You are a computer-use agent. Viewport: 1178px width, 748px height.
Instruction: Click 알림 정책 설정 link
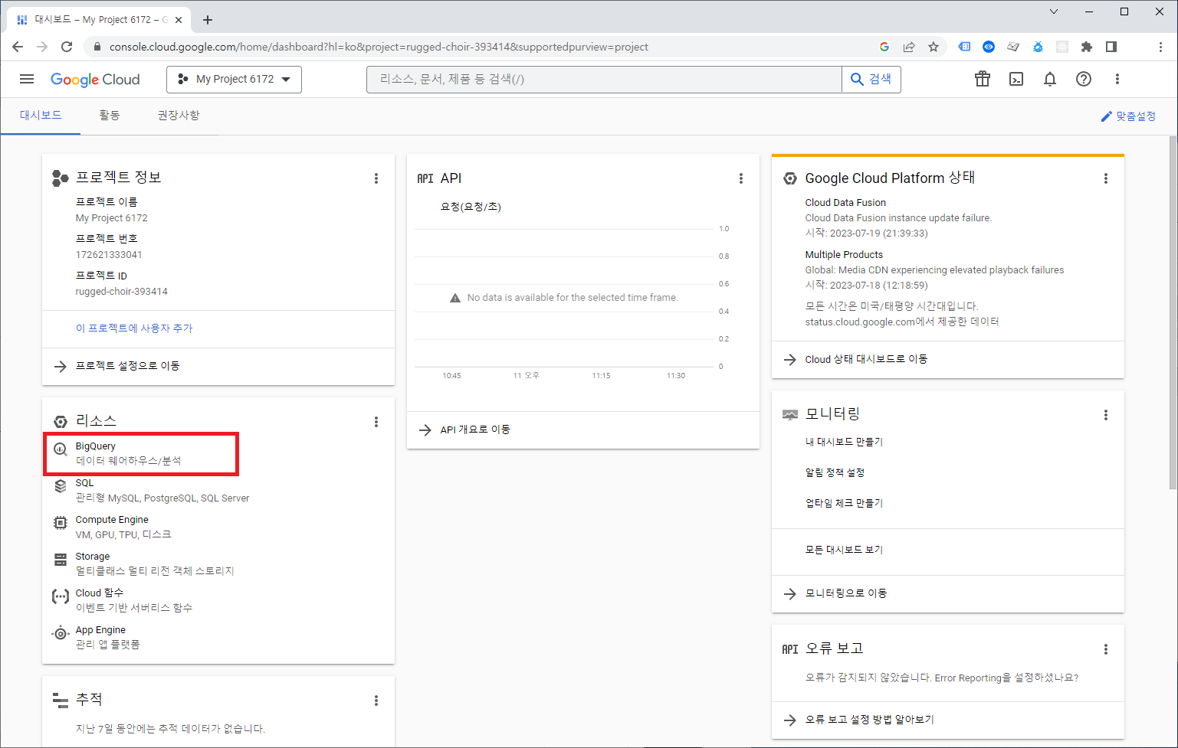click(x=835, y=472)
